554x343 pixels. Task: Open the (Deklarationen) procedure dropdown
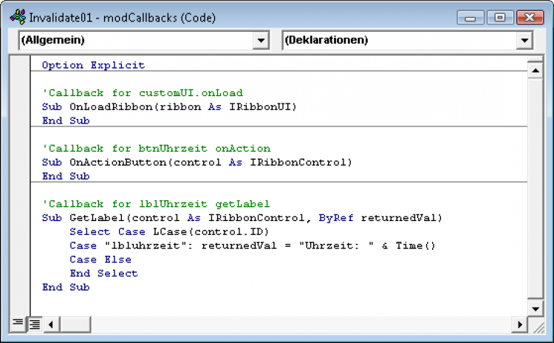[525, 40]
